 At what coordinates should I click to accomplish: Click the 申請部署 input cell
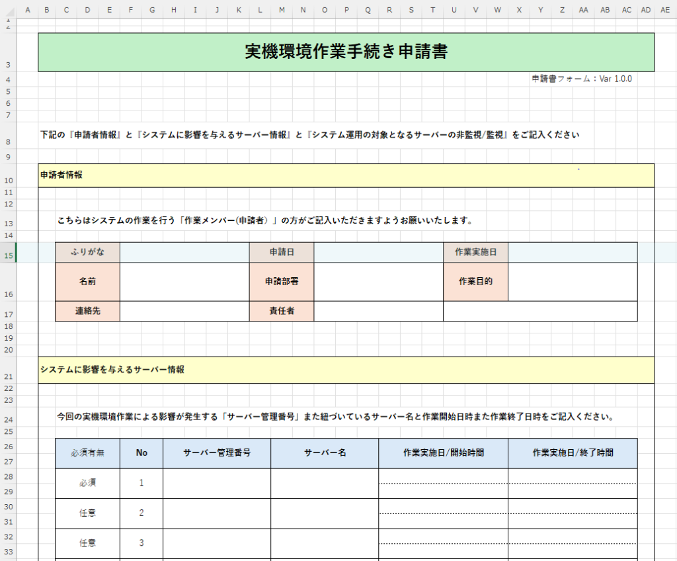coord(378,281)
